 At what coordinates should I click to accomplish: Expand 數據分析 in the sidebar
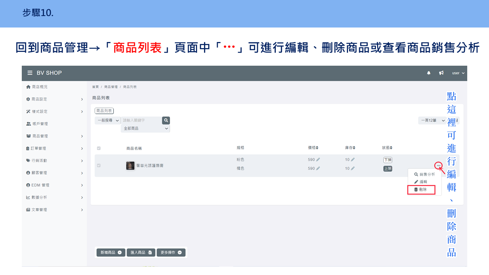tap(54, 197)
